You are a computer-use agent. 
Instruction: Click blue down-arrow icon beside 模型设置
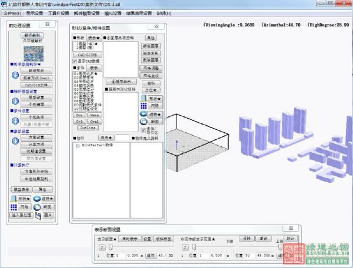point(15,102)
